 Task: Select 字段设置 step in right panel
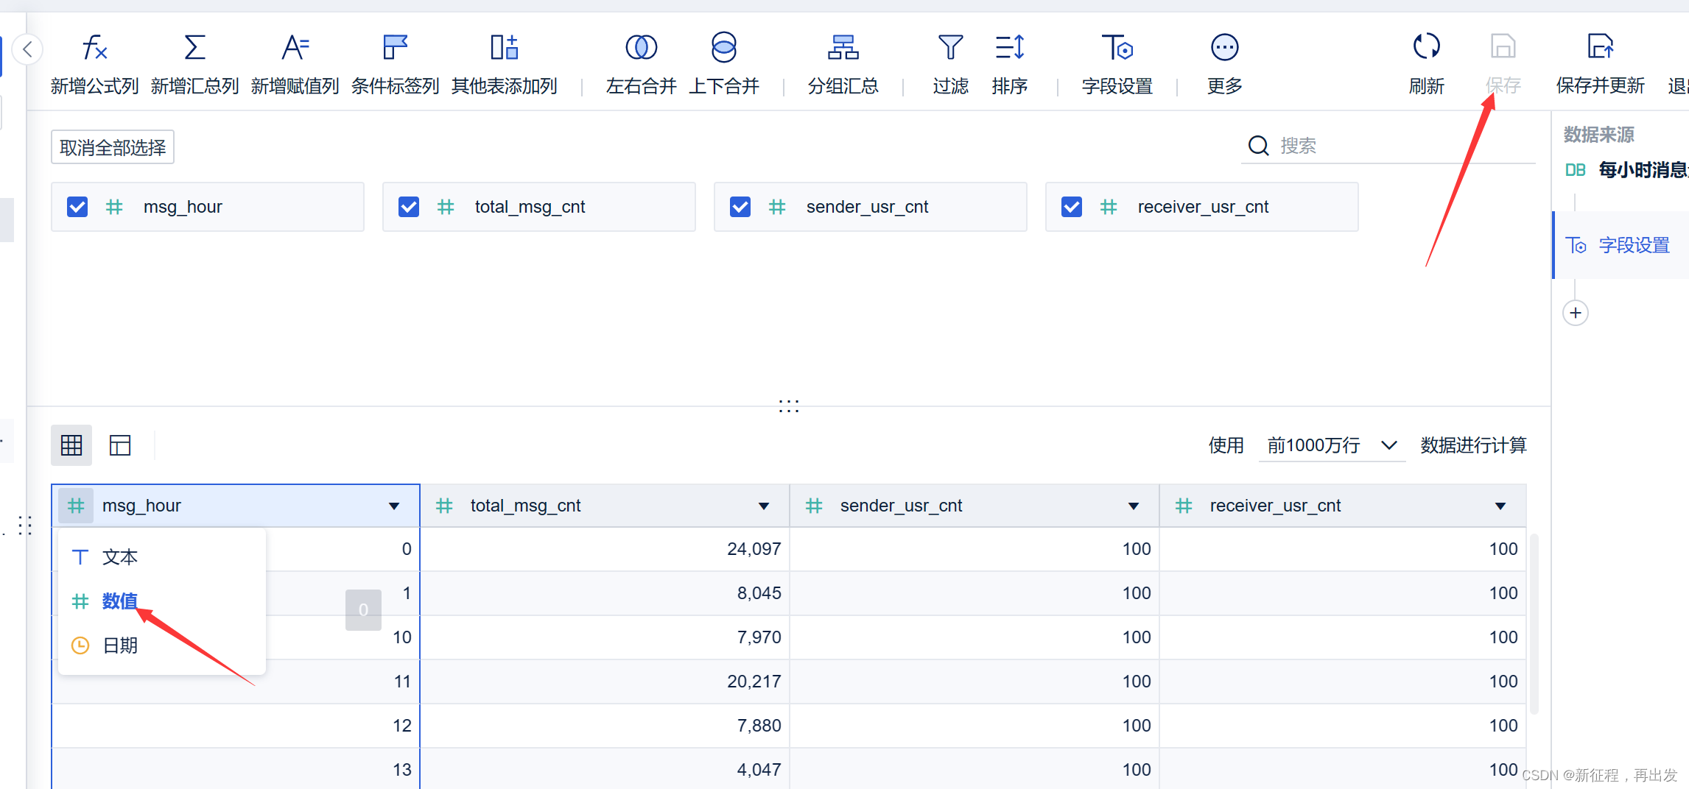click(1621, 245)
